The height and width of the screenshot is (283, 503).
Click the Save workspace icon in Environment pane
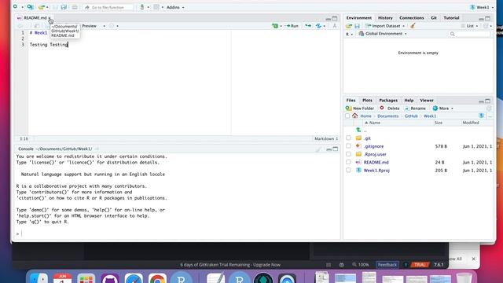[x=357, y=26]
